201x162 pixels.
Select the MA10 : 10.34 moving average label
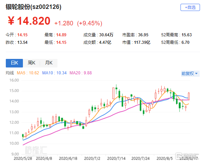coord(54,73)
